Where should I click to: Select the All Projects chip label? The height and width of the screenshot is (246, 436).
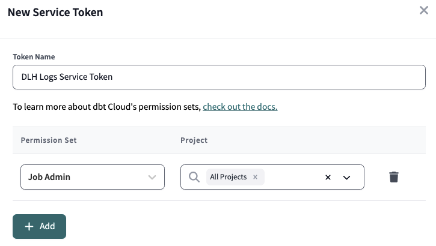click(228, 177)
